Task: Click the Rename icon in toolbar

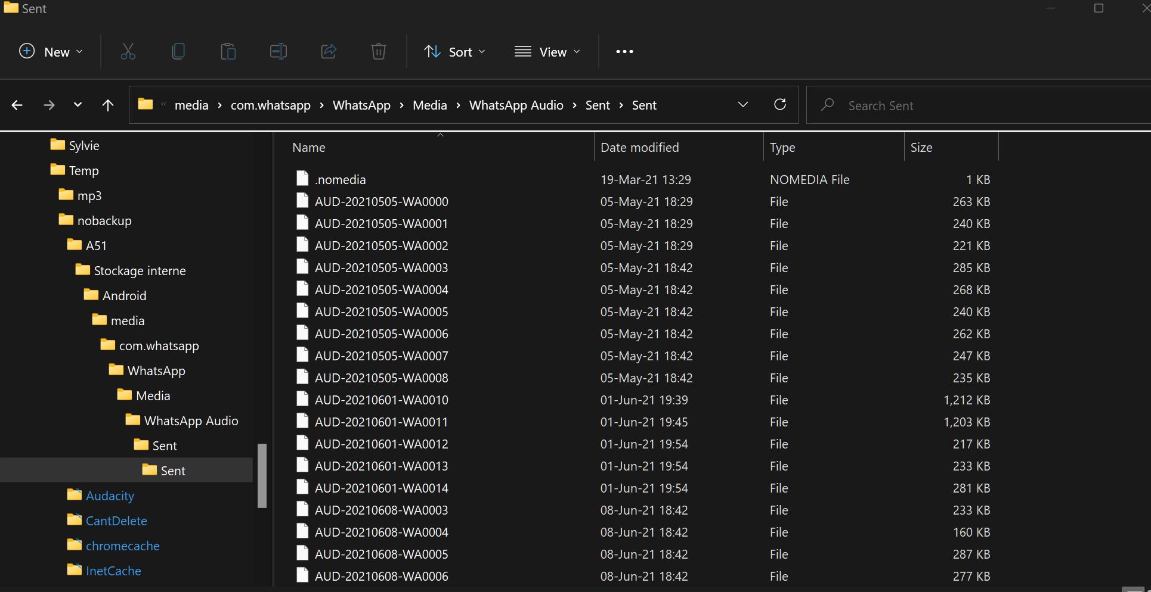Action: pos(279,52)
